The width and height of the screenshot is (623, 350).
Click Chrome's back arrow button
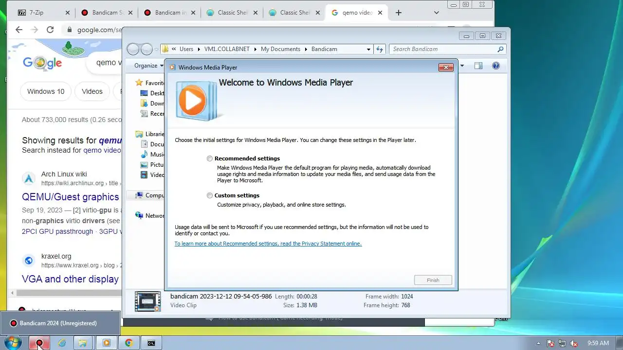pyautogui.click(x=19, y=30)
